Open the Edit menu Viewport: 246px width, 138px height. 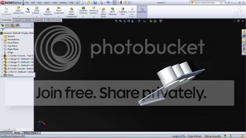(x=33, y=3)
